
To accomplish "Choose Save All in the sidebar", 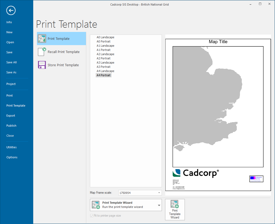I will coord(12,62).
